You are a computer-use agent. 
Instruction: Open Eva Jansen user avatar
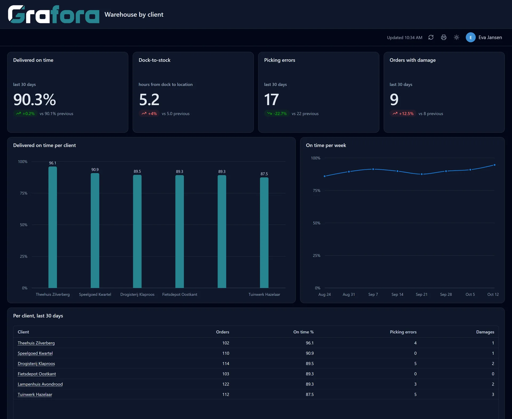click(x=471, y=38)
